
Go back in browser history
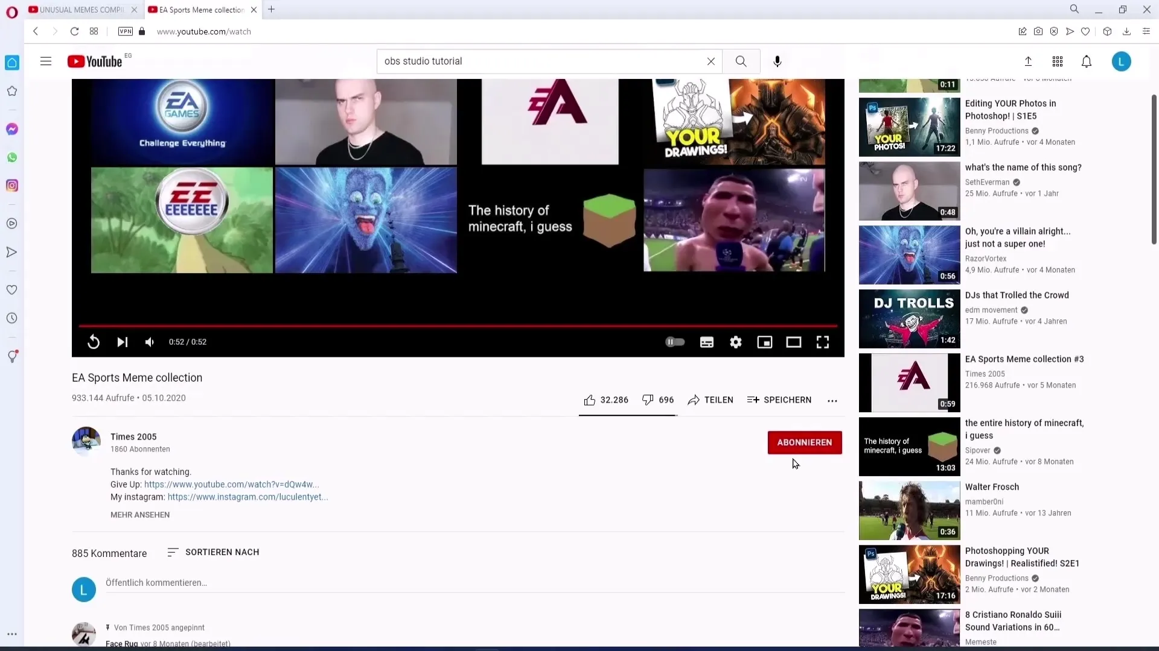(x=36, y=31)
